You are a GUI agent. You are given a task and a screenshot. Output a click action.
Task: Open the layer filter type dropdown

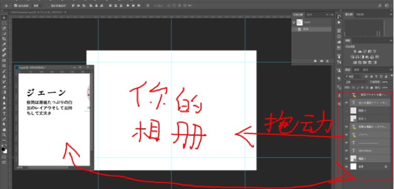(x=353, y=76)
